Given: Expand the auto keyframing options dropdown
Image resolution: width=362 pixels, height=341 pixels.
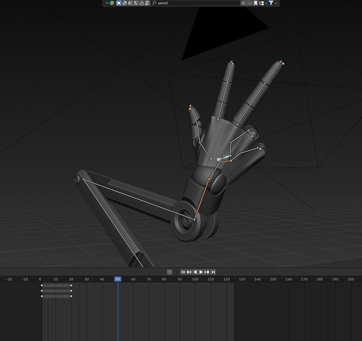Looking at the screenshot, I should pos(175,272).
